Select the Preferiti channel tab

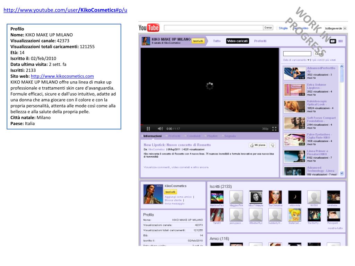pyautogui.click(x=260, y=41)
